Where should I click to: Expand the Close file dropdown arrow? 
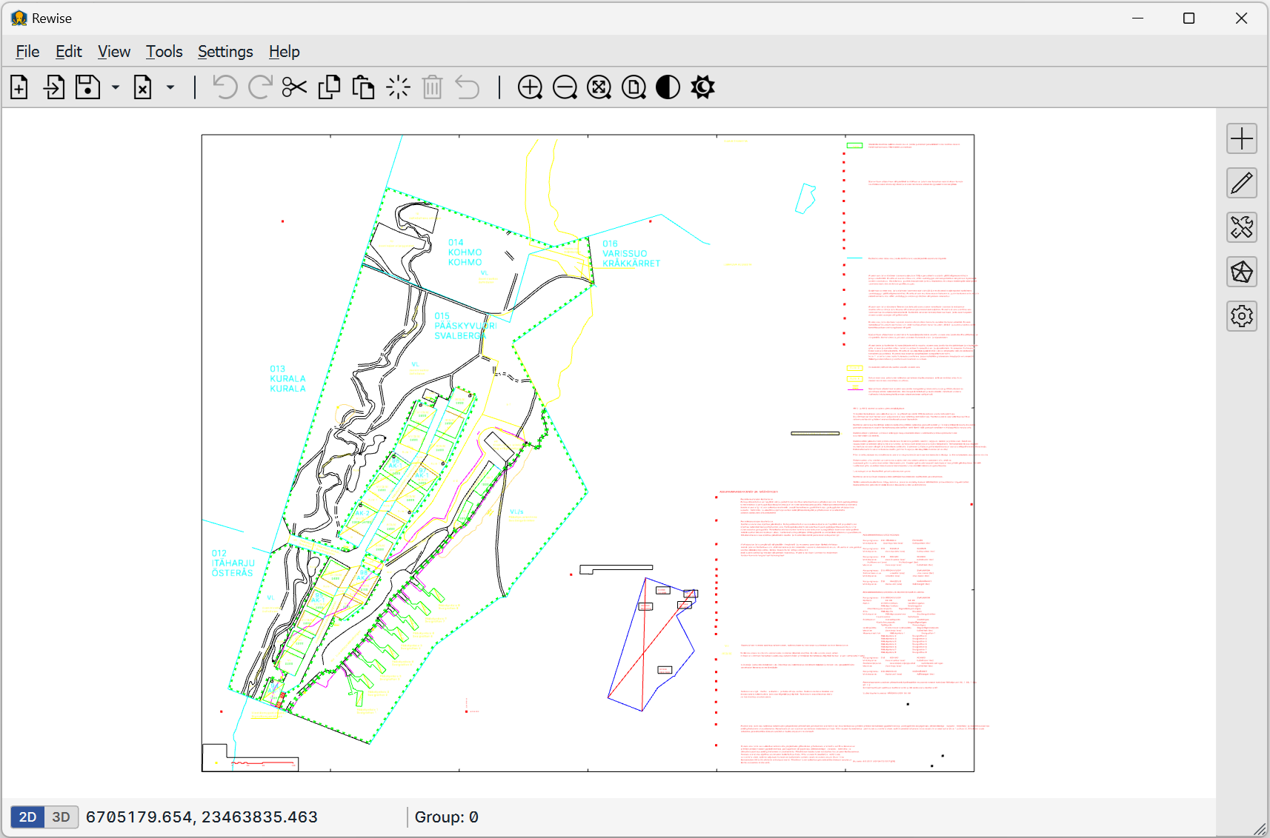pos(170,87)
